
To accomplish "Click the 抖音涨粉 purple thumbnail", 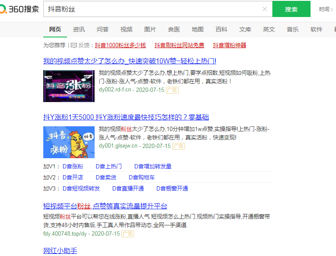I will click(x=69, y=86).
